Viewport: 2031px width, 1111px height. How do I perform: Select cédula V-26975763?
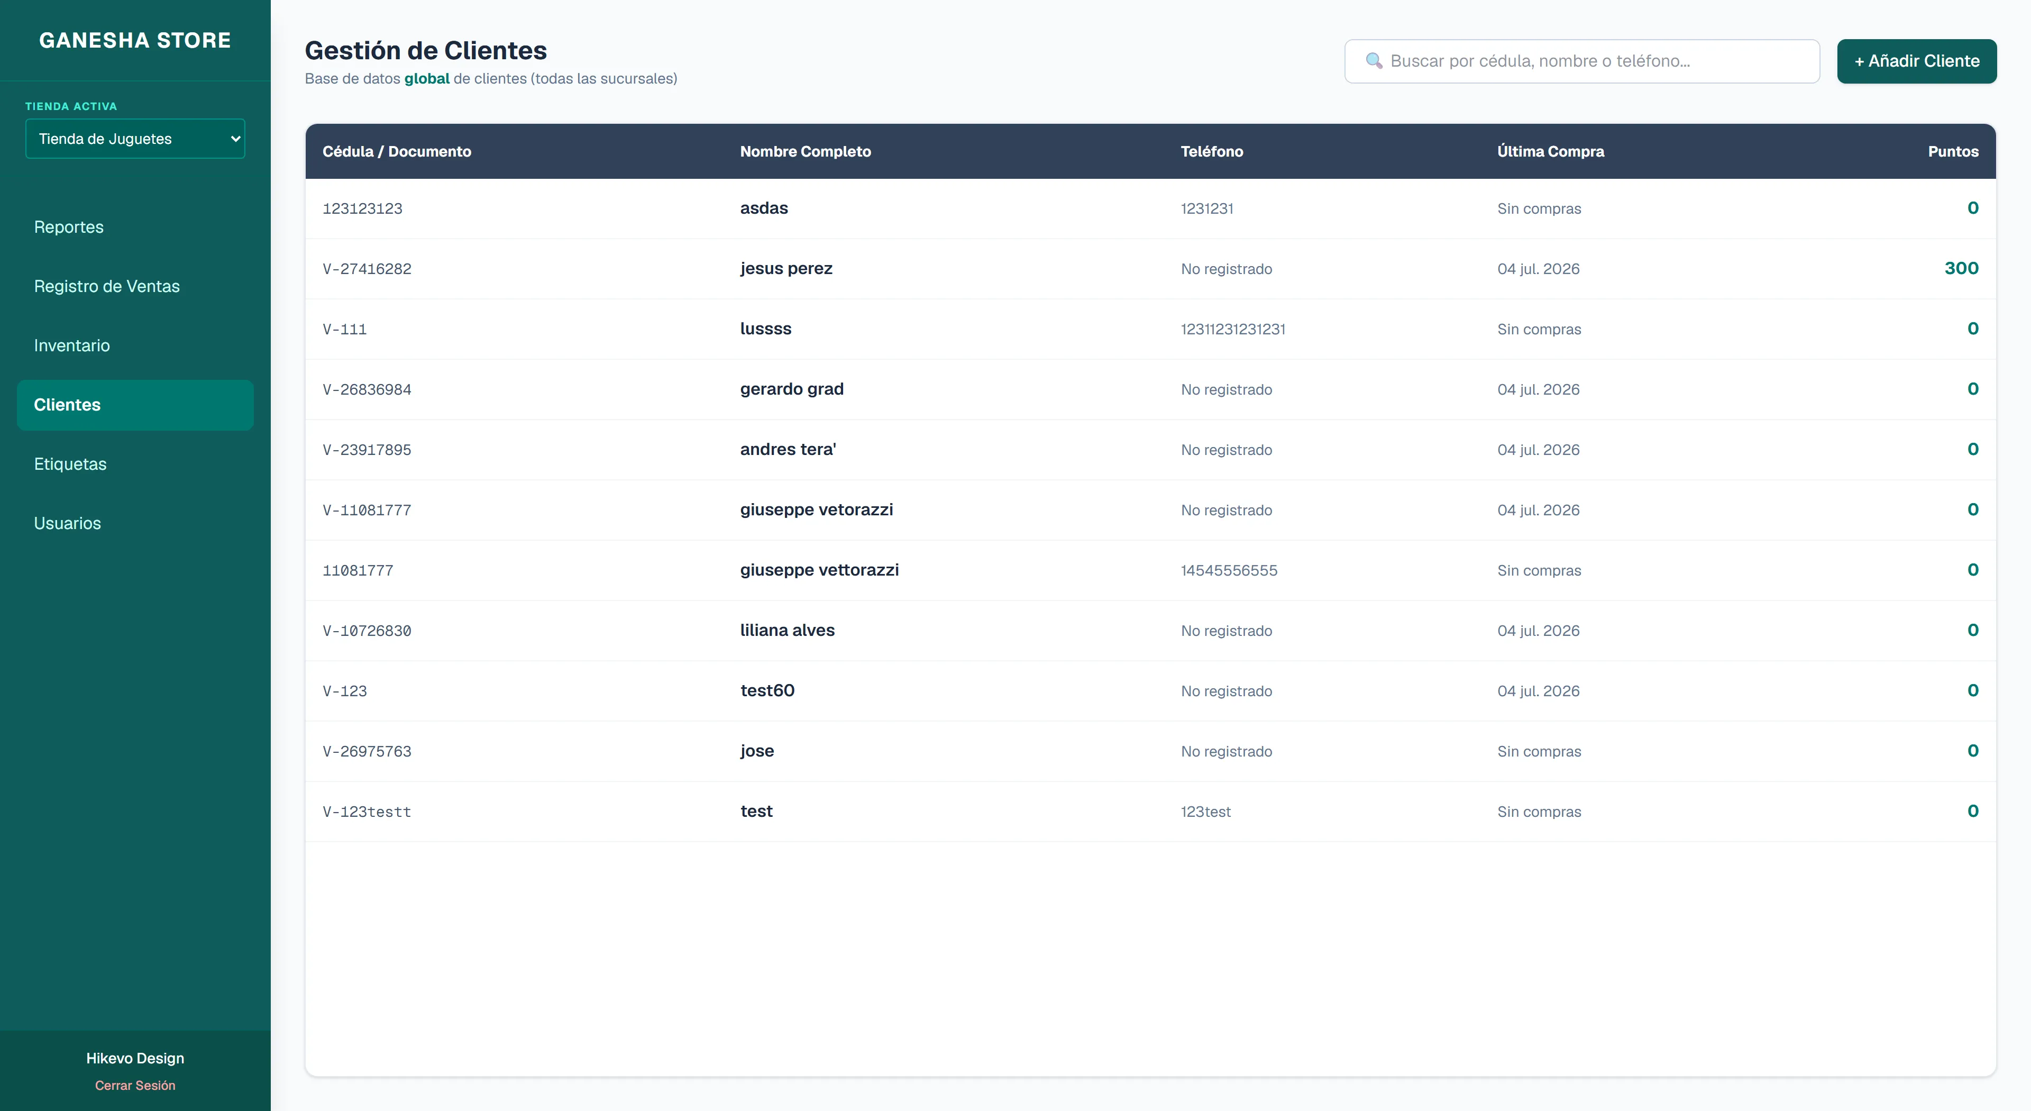(367, 751)
